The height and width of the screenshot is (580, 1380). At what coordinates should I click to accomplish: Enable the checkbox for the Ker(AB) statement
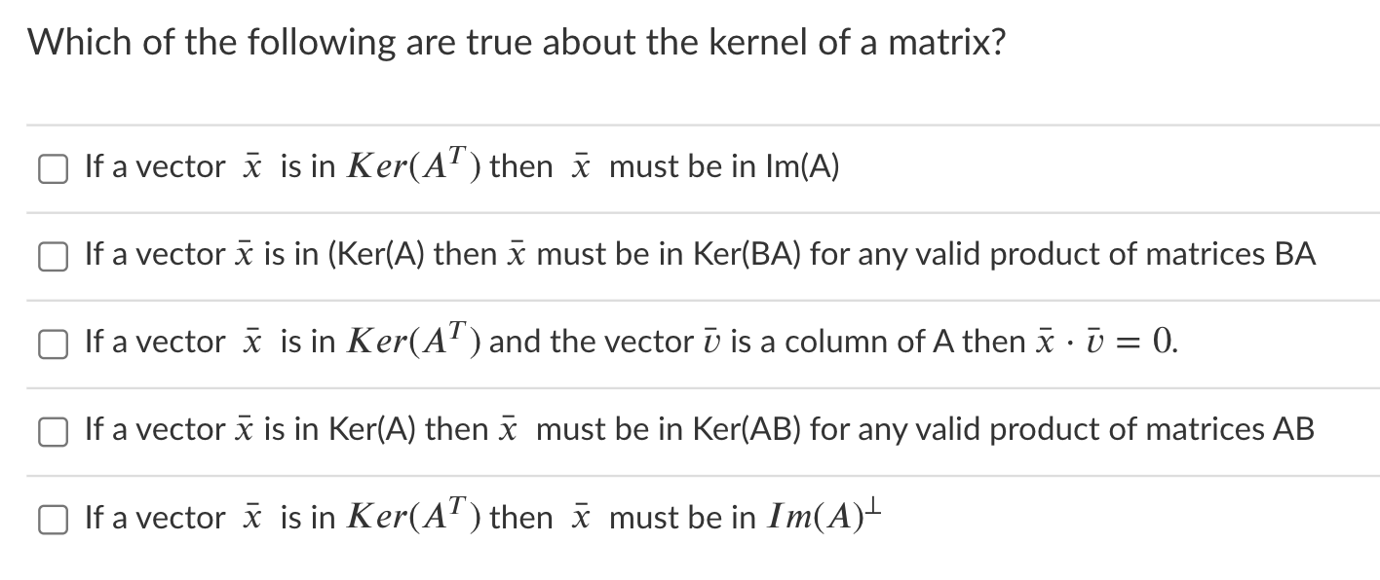pyautogui.click(x=53, y=431)
